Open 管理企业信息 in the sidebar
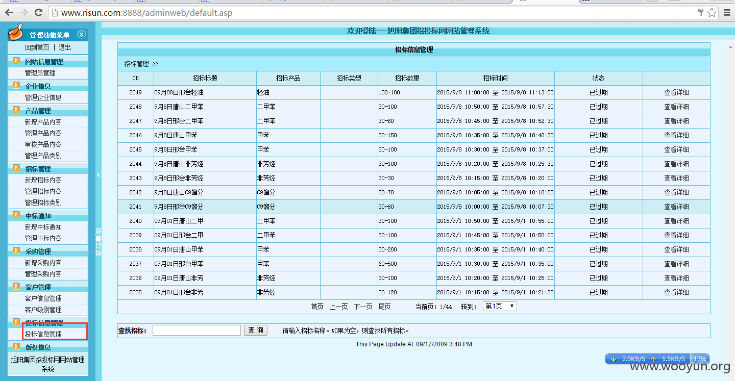Screen dimensions: 735x381 tap(43, 97)
